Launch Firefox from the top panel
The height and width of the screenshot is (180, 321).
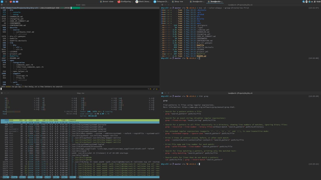pos(11,1)
